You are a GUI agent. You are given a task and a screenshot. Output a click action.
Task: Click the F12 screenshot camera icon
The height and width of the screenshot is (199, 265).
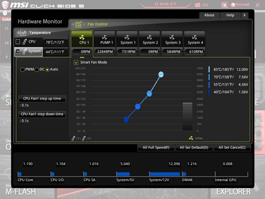tap(198, 5)
